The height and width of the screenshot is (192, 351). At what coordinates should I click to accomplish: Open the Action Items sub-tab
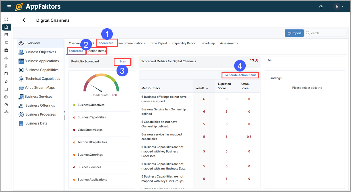coord(97,51)
